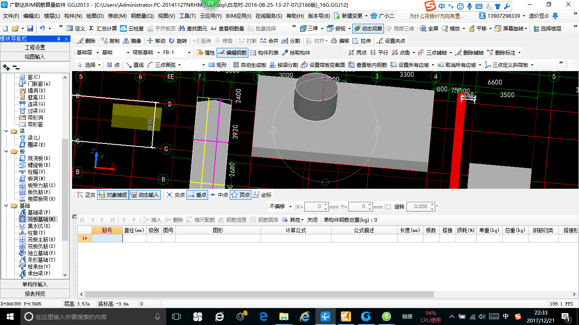Select 集水坑(K) in the navigation tree
This screenshot has width=579, height=325.
click(39, 226)
